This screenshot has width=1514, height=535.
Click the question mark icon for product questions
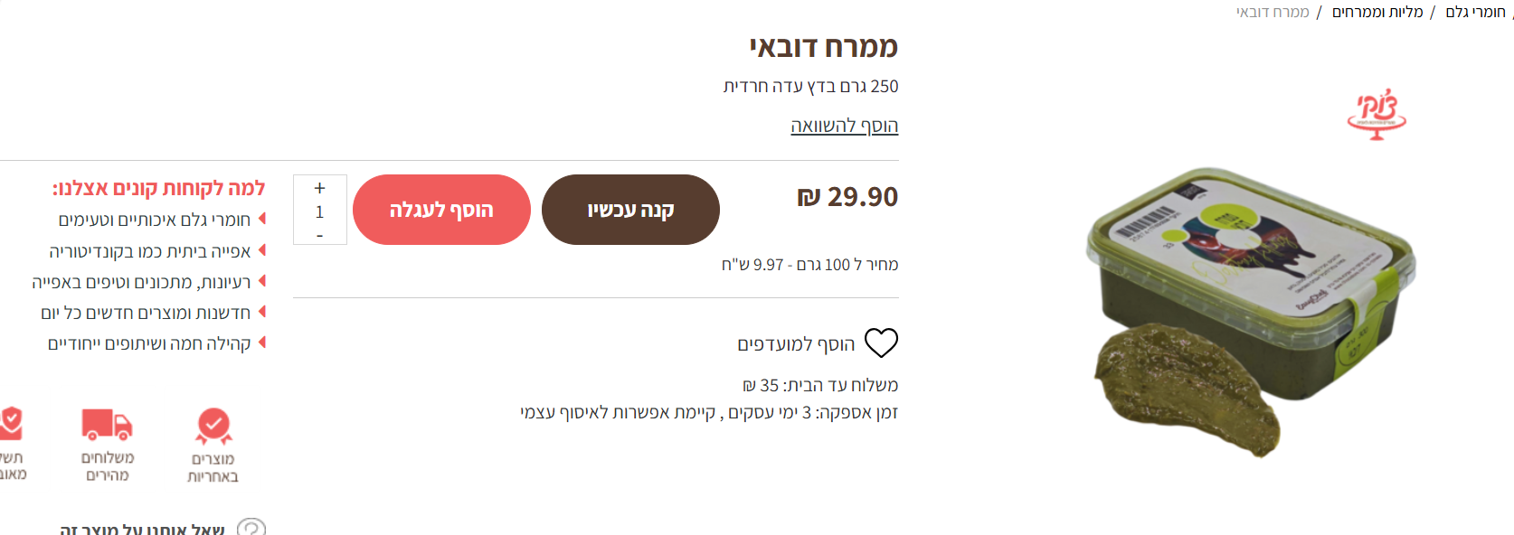tap(251, 528)
